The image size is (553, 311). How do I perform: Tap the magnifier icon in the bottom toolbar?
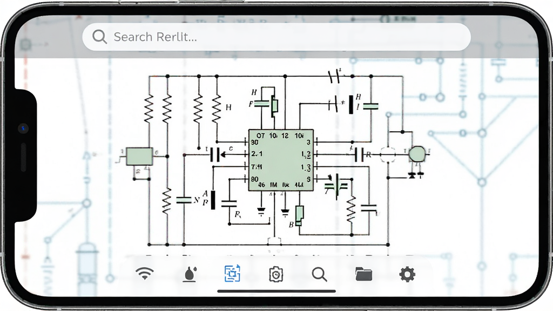click(320, 274)
